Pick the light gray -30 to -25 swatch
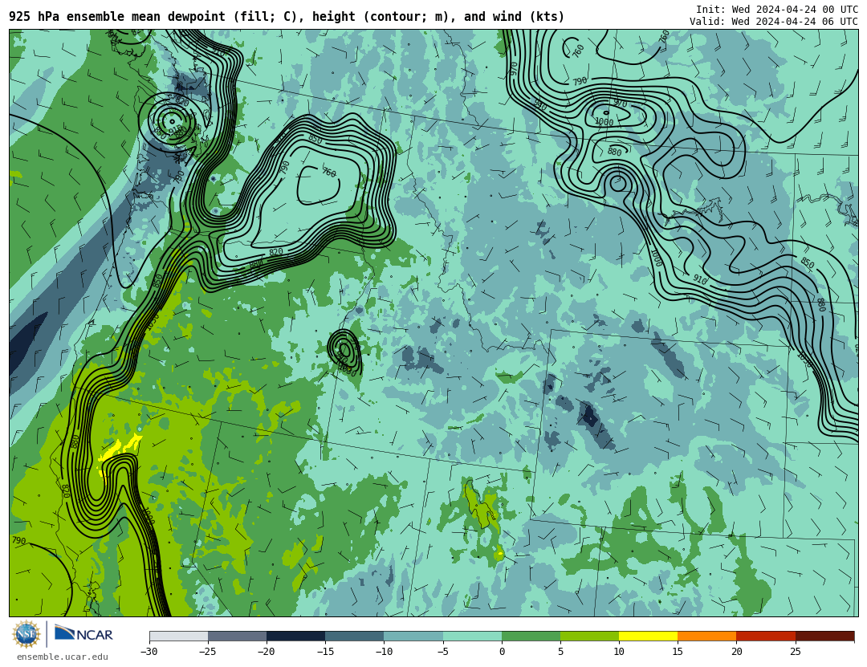867x667 pixels. click(x=178, y=636)
